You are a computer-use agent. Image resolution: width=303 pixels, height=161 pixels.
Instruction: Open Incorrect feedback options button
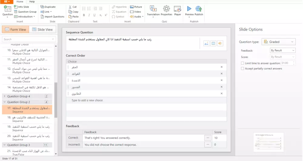tap(208, 145)
